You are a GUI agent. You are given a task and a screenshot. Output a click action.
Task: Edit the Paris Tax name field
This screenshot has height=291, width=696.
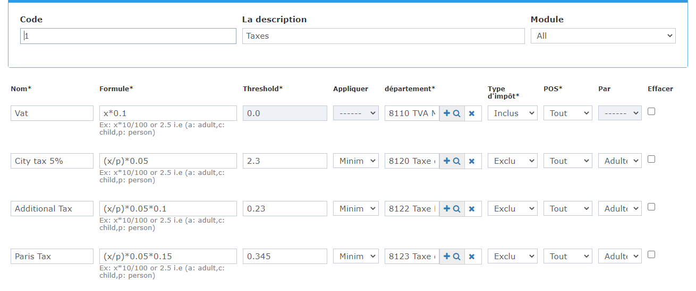52,257
